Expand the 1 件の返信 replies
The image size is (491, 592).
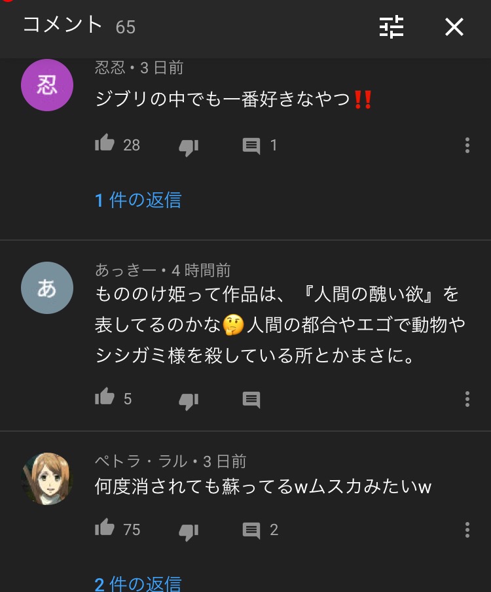coord(138,200)
